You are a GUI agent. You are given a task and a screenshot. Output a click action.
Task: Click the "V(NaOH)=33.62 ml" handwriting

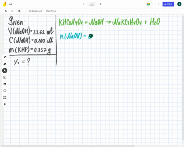[x=31, y=31]
